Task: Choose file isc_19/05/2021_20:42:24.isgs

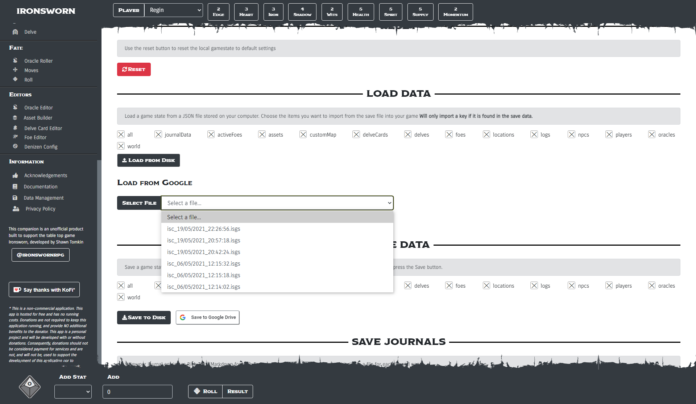Action: click(277, 252)
